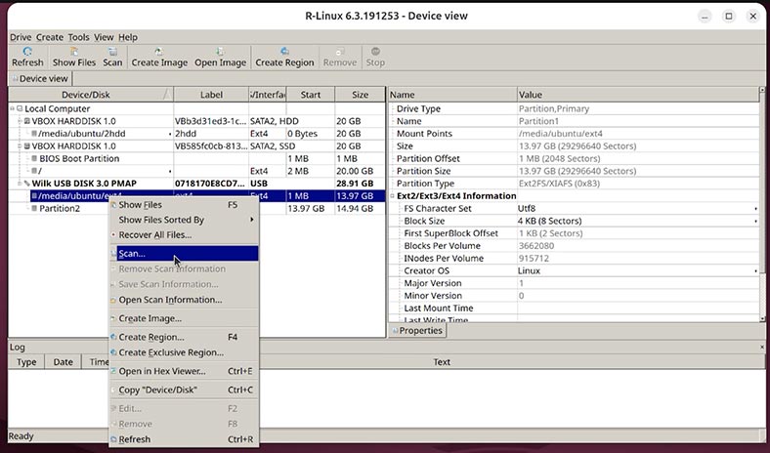Open the FS Character Set dropdown

pos(755,209)
